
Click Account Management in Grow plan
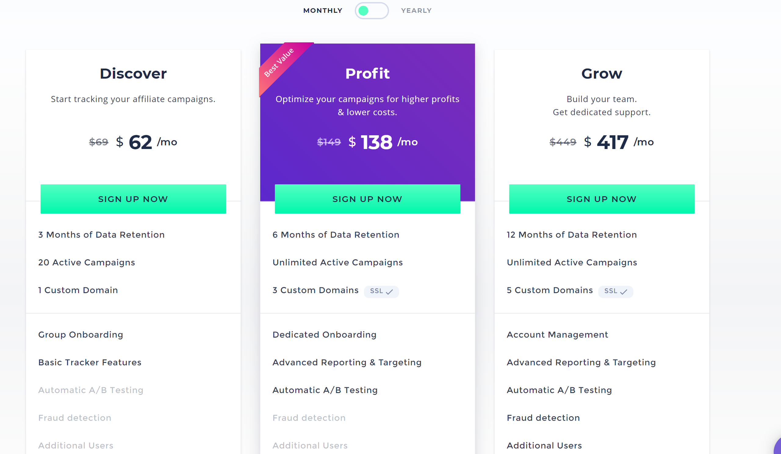coord(557,335)
